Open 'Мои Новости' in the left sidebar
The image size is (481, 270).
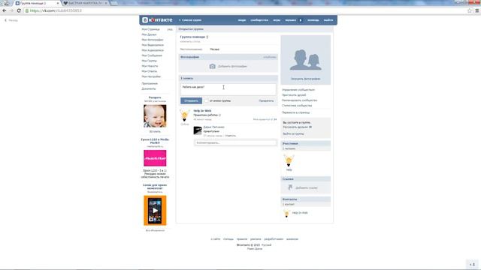coord(150,66)
